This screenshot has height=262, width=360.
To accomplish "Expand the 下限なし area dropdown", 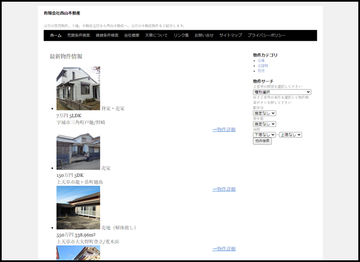I will tap(264, 135).
